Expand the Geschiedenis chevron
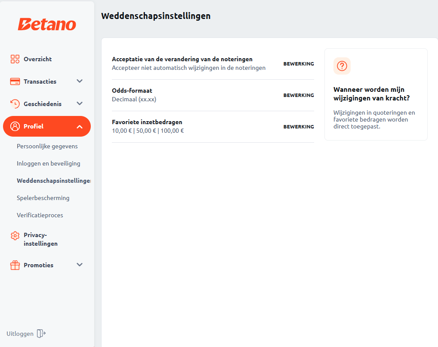 (x=80, y=103)
